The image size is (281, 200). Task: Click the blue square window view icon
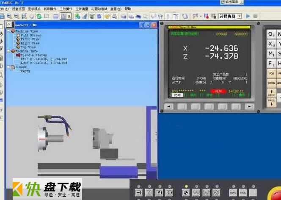56,17
